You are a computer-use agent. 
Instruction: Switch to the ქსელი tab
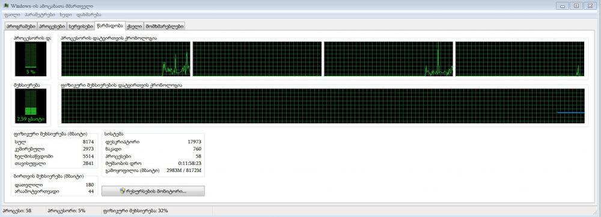(x=134, y=26)
